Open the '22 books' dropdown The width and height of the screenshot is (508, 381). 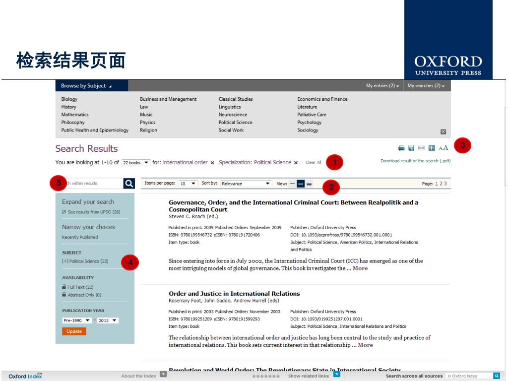coord(136,163)
